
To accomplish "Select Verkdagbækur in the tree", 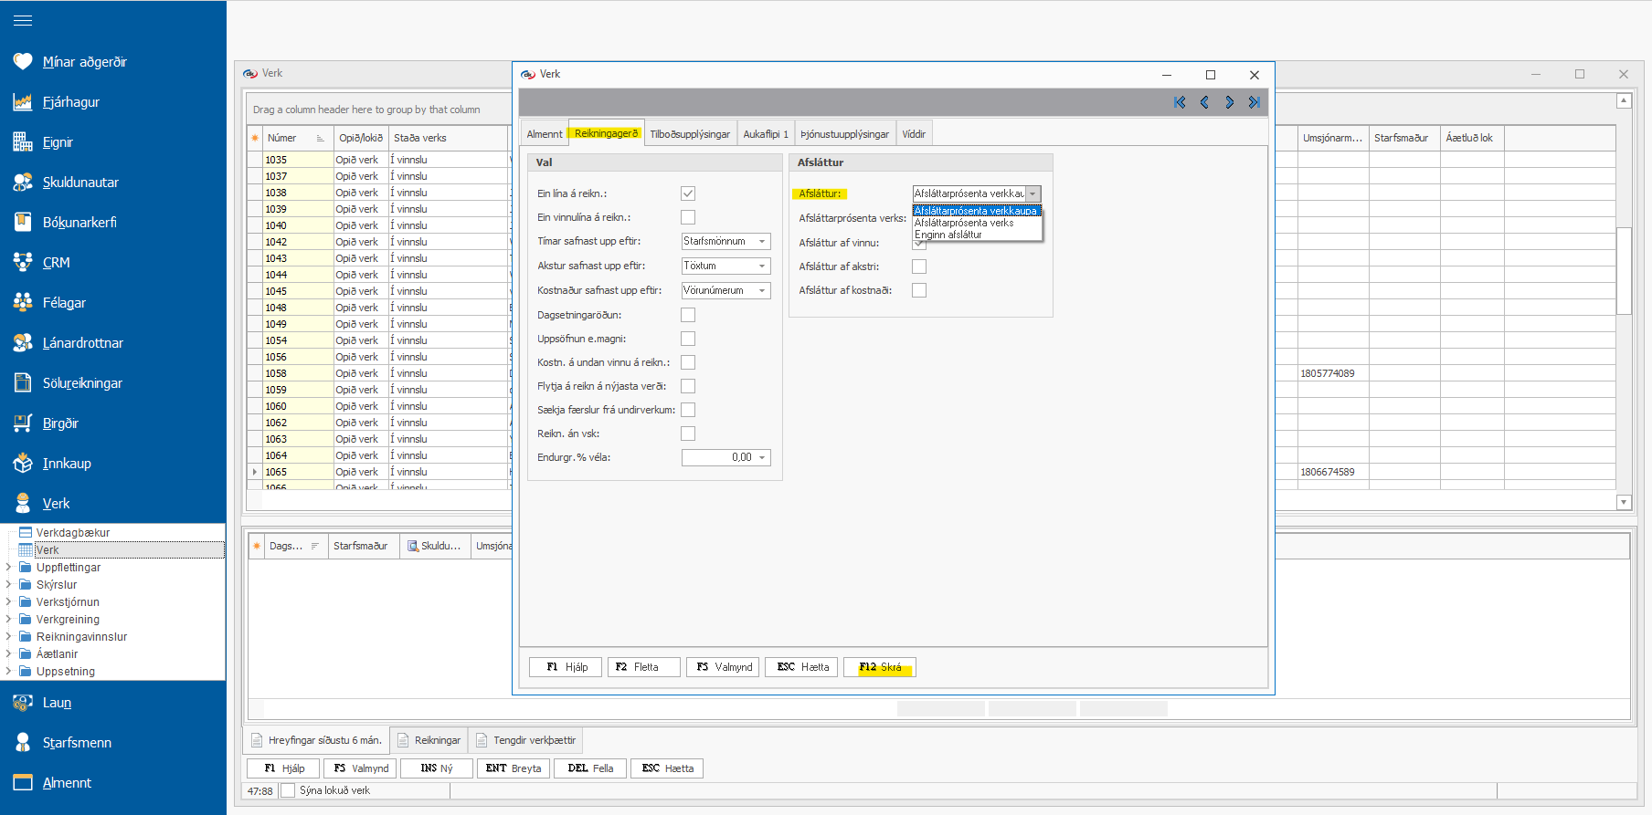I will coord(72,533).
